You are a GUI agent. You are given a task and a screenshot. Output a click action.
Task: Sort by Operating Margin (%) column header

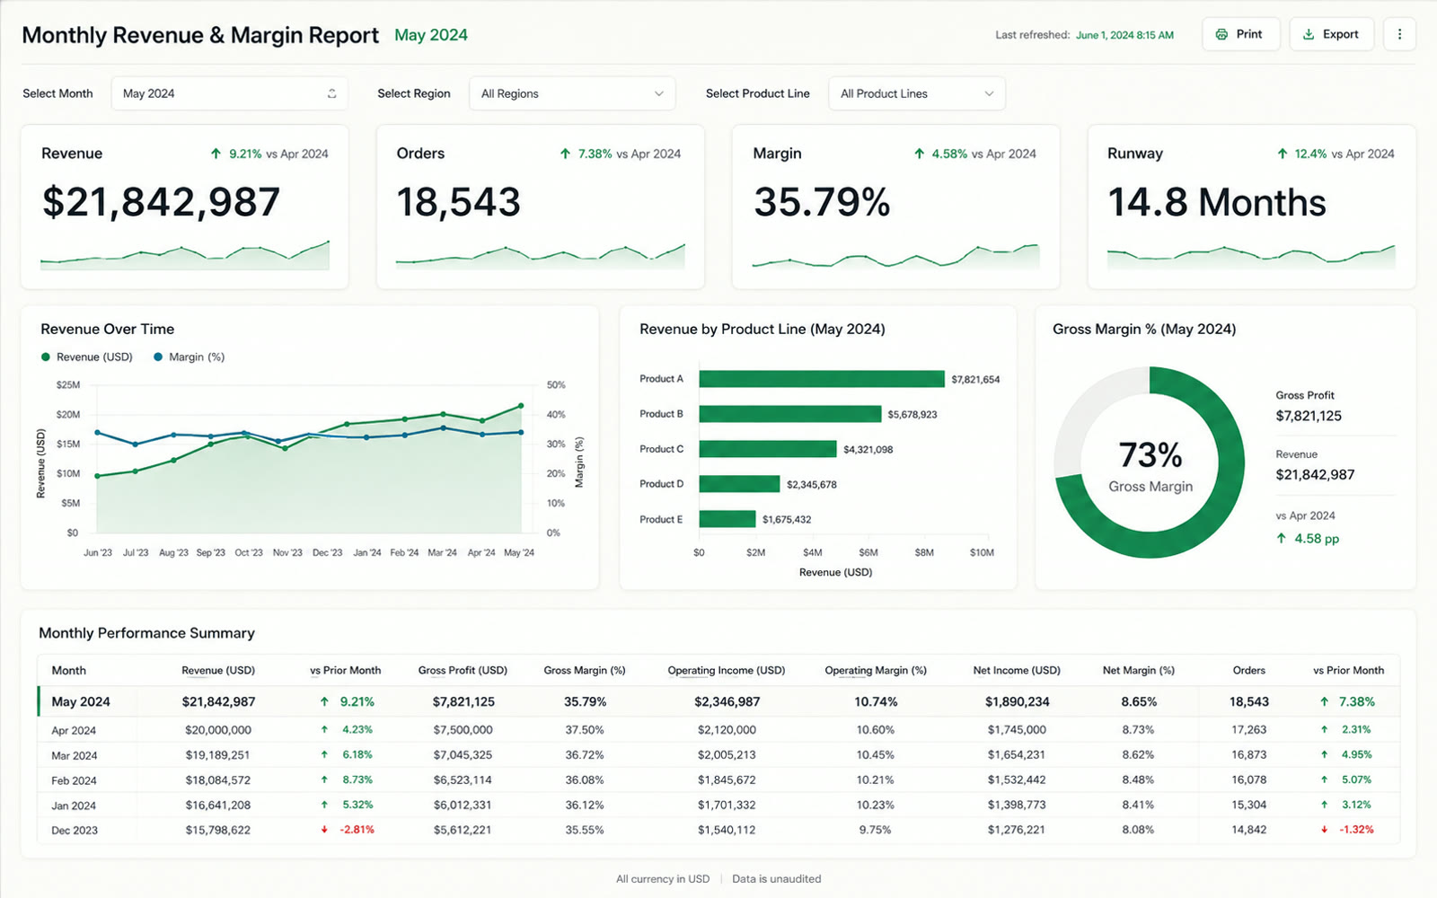pos(876,670)
